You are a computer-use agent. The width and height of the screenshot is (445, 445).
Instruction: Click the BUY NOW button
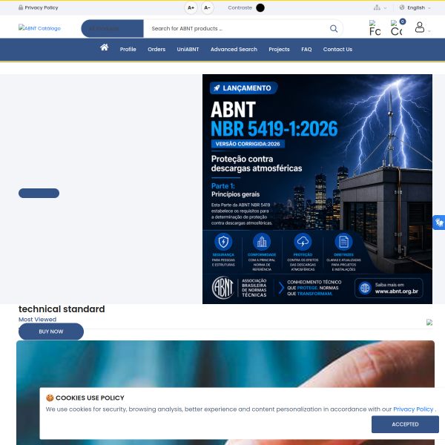click(x=51, y=332)
